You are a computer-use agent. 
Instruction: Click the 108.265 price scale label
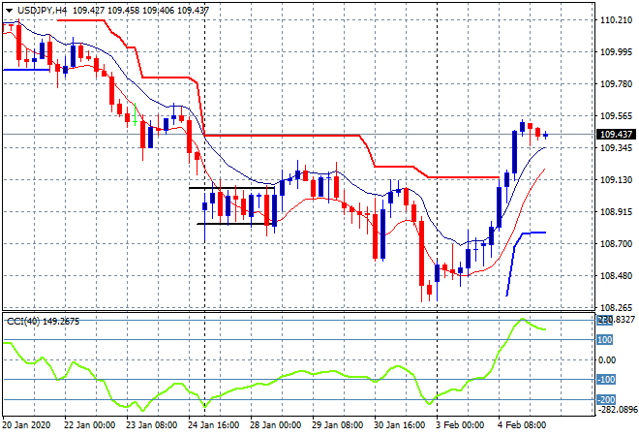coord(616,308)
